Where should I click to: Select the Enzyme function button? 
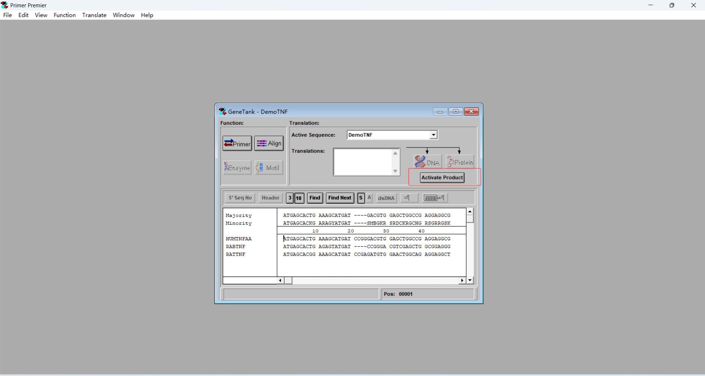pos(237,168)
